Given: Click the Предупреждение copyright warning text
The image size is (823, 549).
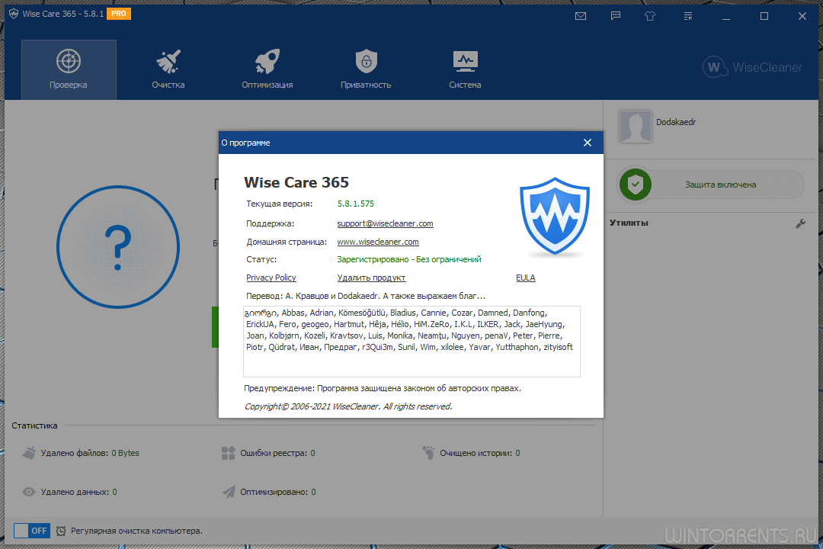Looking at the screenshot, I should [383, 388].
